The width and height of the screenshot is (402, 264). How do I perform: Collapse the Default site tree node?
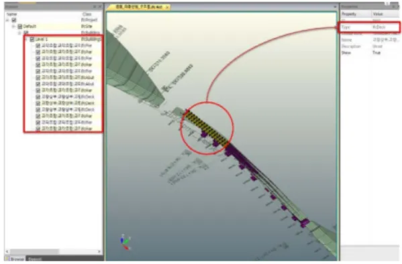click(13, 26)
